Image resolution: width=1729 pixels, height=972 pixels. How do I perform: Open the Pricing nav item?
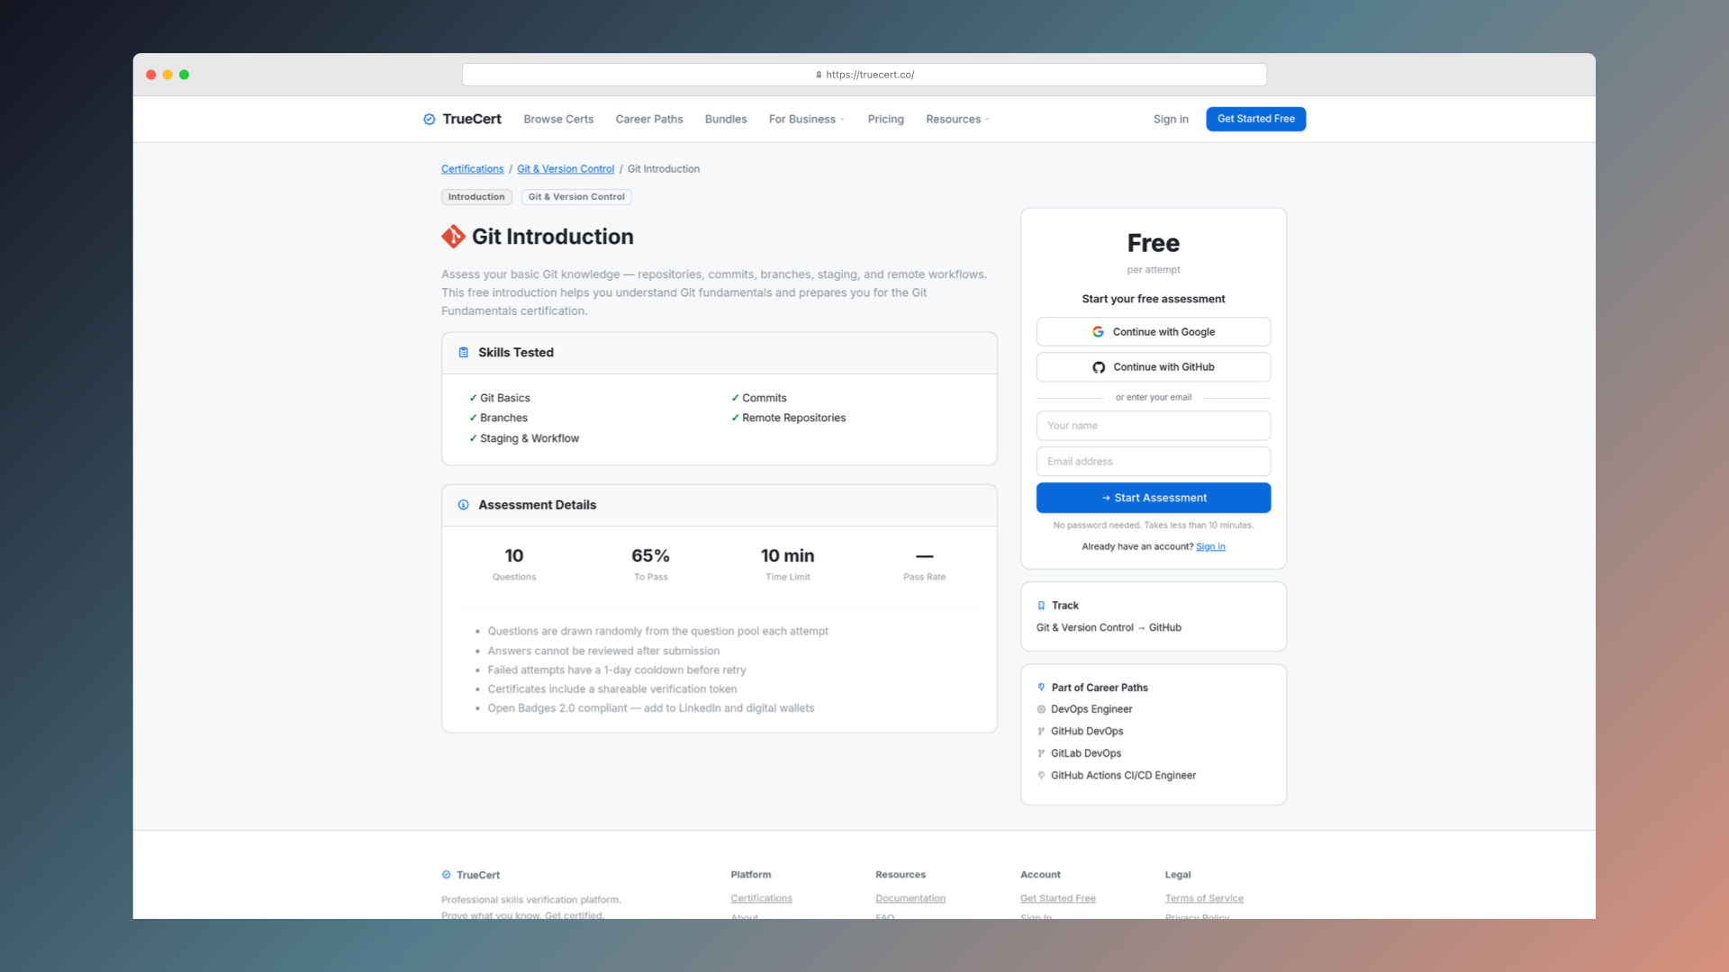coord(885,119)
